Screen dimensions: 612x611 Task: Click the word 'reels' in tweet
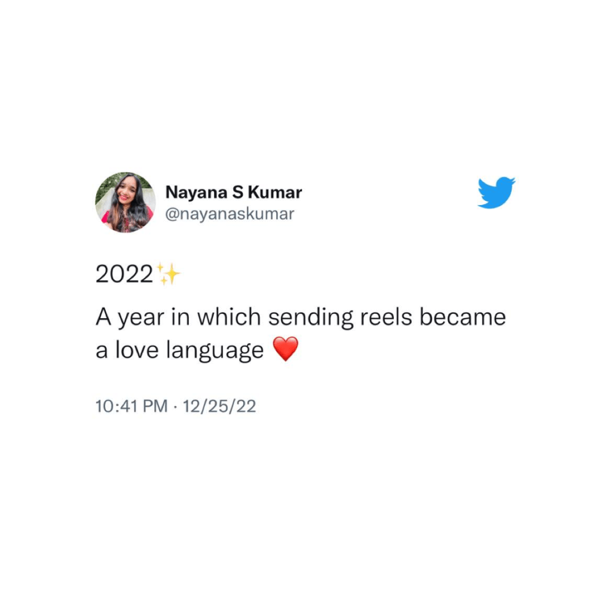[385, 317]
